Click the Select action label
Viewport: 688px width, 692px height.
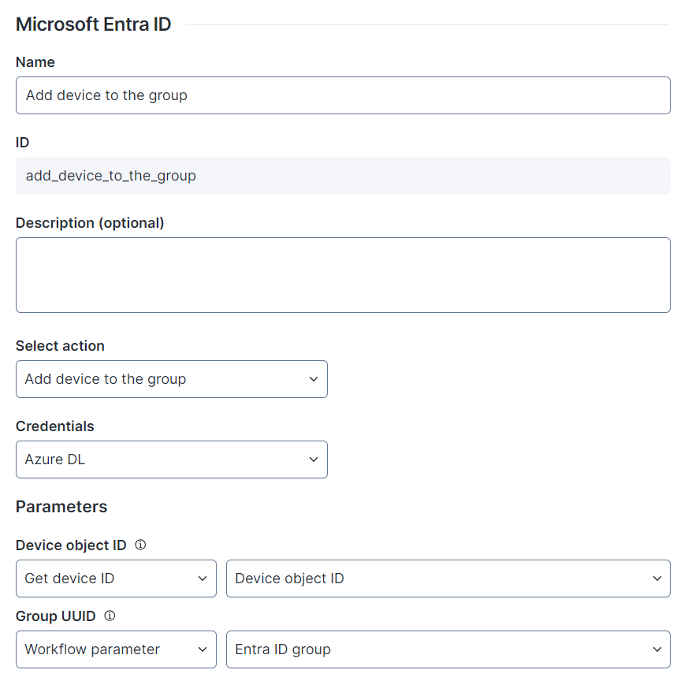click(60, 346)
